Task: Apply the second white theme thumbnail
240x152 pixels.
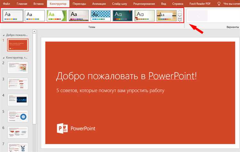Action: [x=35, y=16]
